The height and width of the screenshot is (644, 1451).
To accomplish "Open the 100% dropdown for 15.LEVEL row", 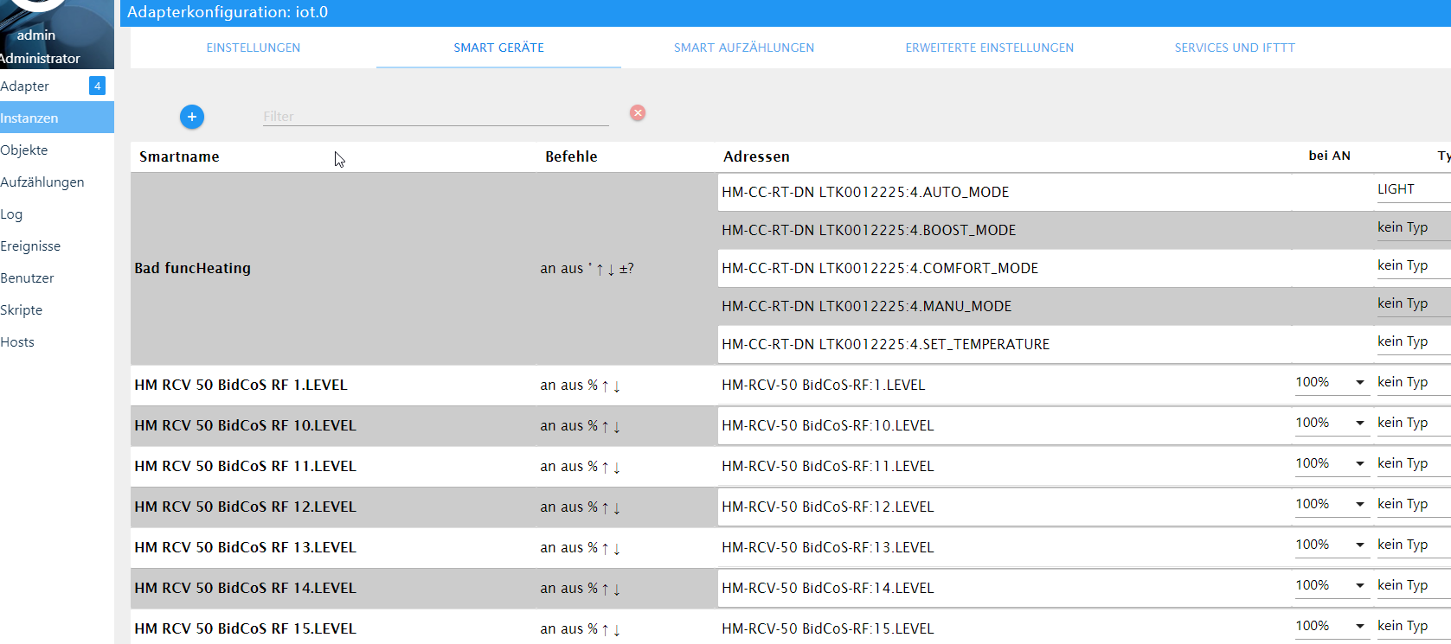I will [1332, 626].
